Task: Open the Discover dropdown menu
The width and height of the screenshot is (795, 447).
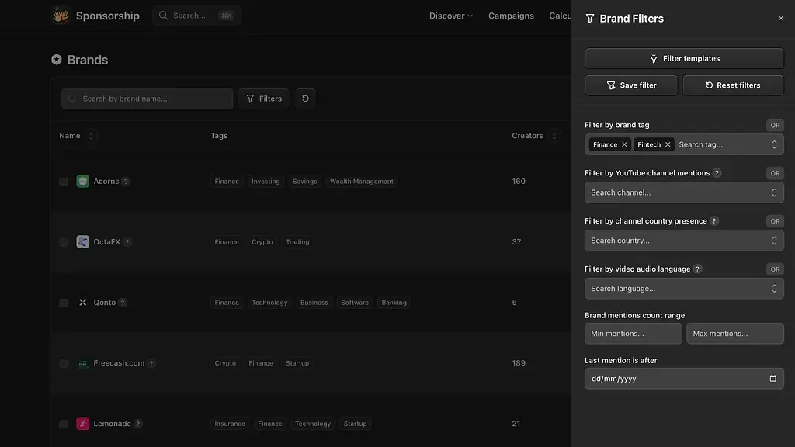Action: (451, 16)
